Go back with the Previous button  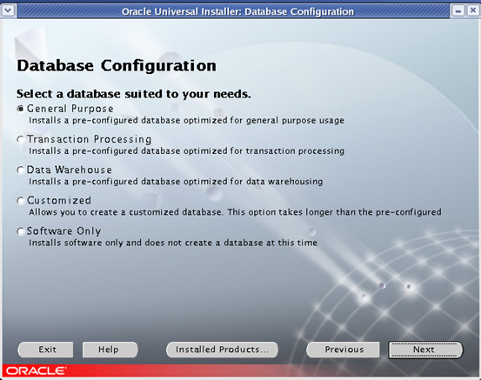[344, 350]
